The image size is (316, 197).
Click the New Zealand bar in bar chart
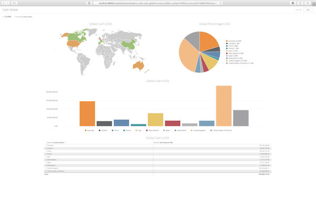(x=173, y=123)
